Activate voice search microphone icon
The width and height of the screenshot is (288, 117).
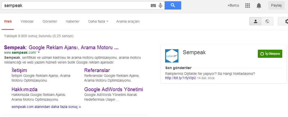161,6
